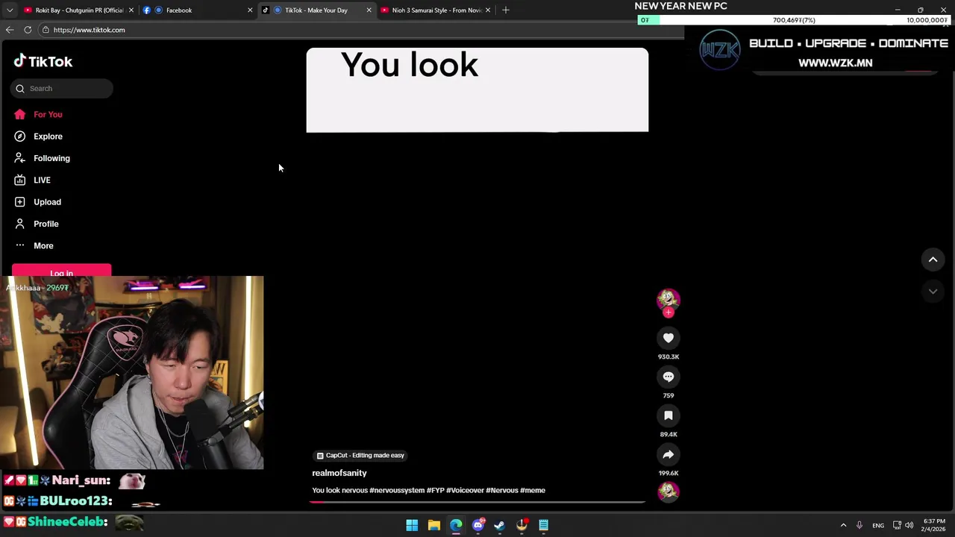Image resolution: width=955 pixels, height=537 pixels.
Task: Click the microphone tray icon
Action: 859,525
